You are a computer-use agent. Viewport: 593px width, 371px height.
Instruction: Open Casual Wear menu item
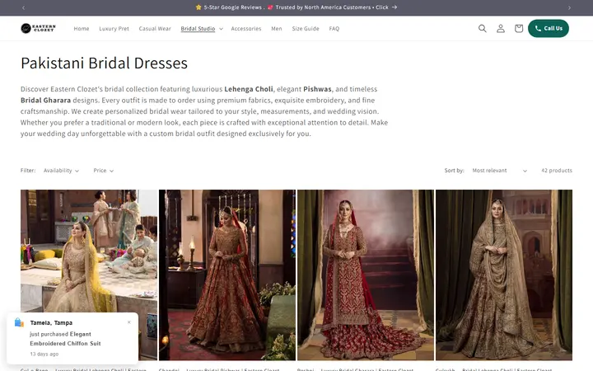point(155,28)
